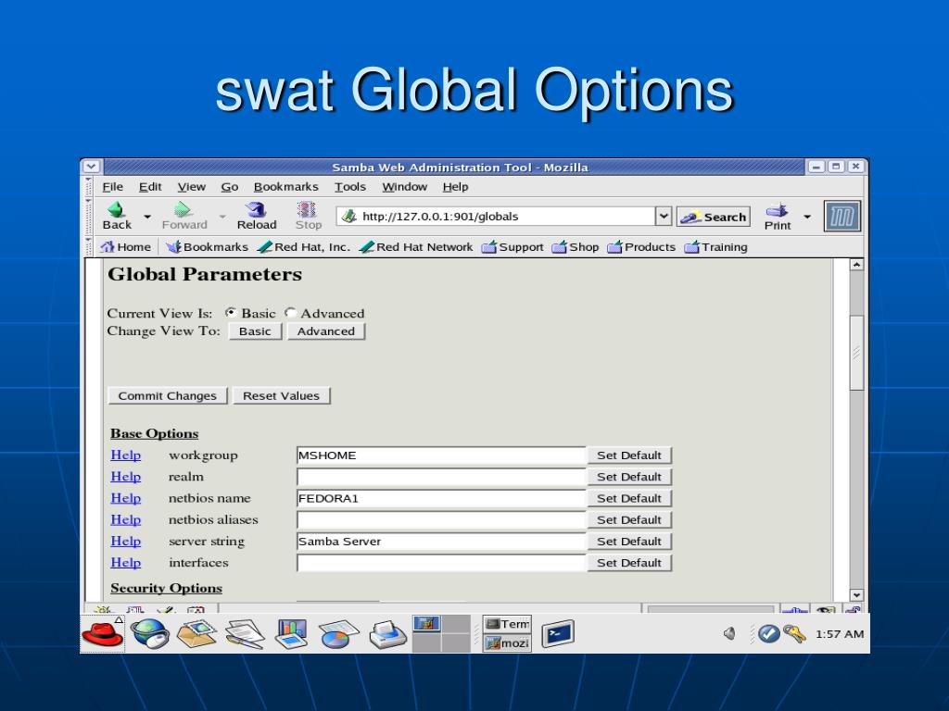This screenshot has width=949, height=711.
Task: Click Set Default for netbios aliases
Action: click(x=629, y=519)
